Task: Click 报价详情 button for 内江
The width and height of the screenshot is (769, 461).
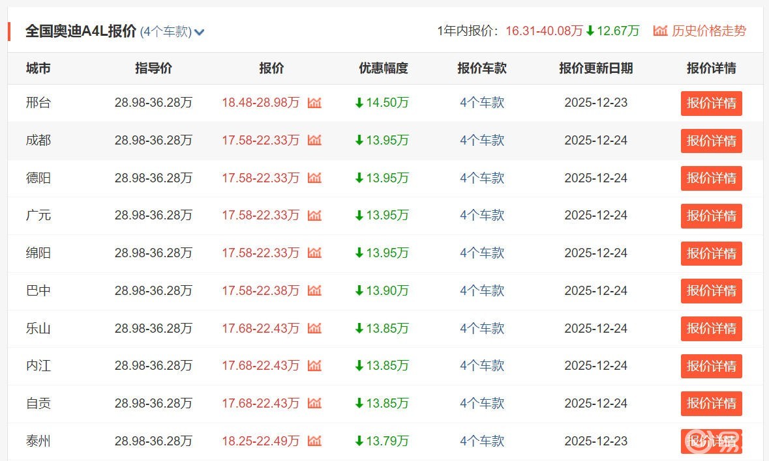Action: pyautogui.click(x=711, y=366)
